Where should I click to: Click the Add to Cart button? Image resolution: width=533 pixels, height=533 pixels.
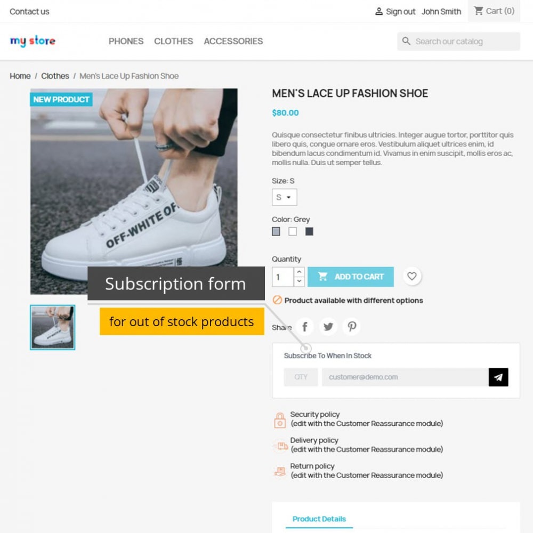tap(351, 277)
